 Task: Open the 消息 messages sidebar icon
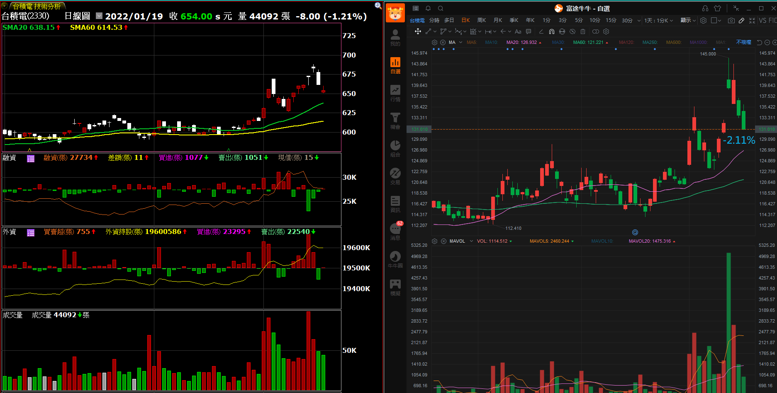tap(395, 231)
